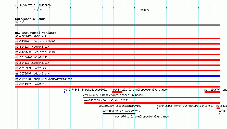Viewport: 227px width, 129px height.
Task: Click the small blue nsv5474343 marker
Action: coord(65,92)
